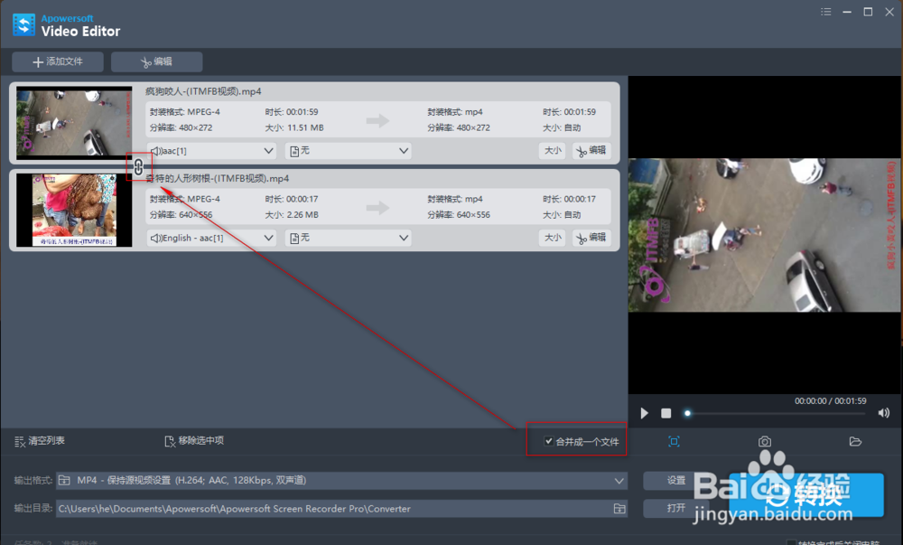Screen dimensions: 903x545
Task: Click the fullscreen preview icon
Action: (x=674, y=442)
